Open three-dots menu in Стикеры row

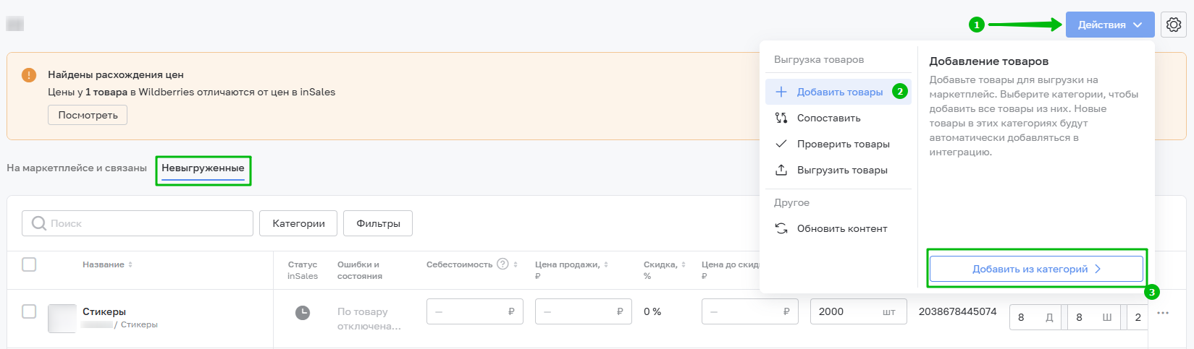[1163, 313]
